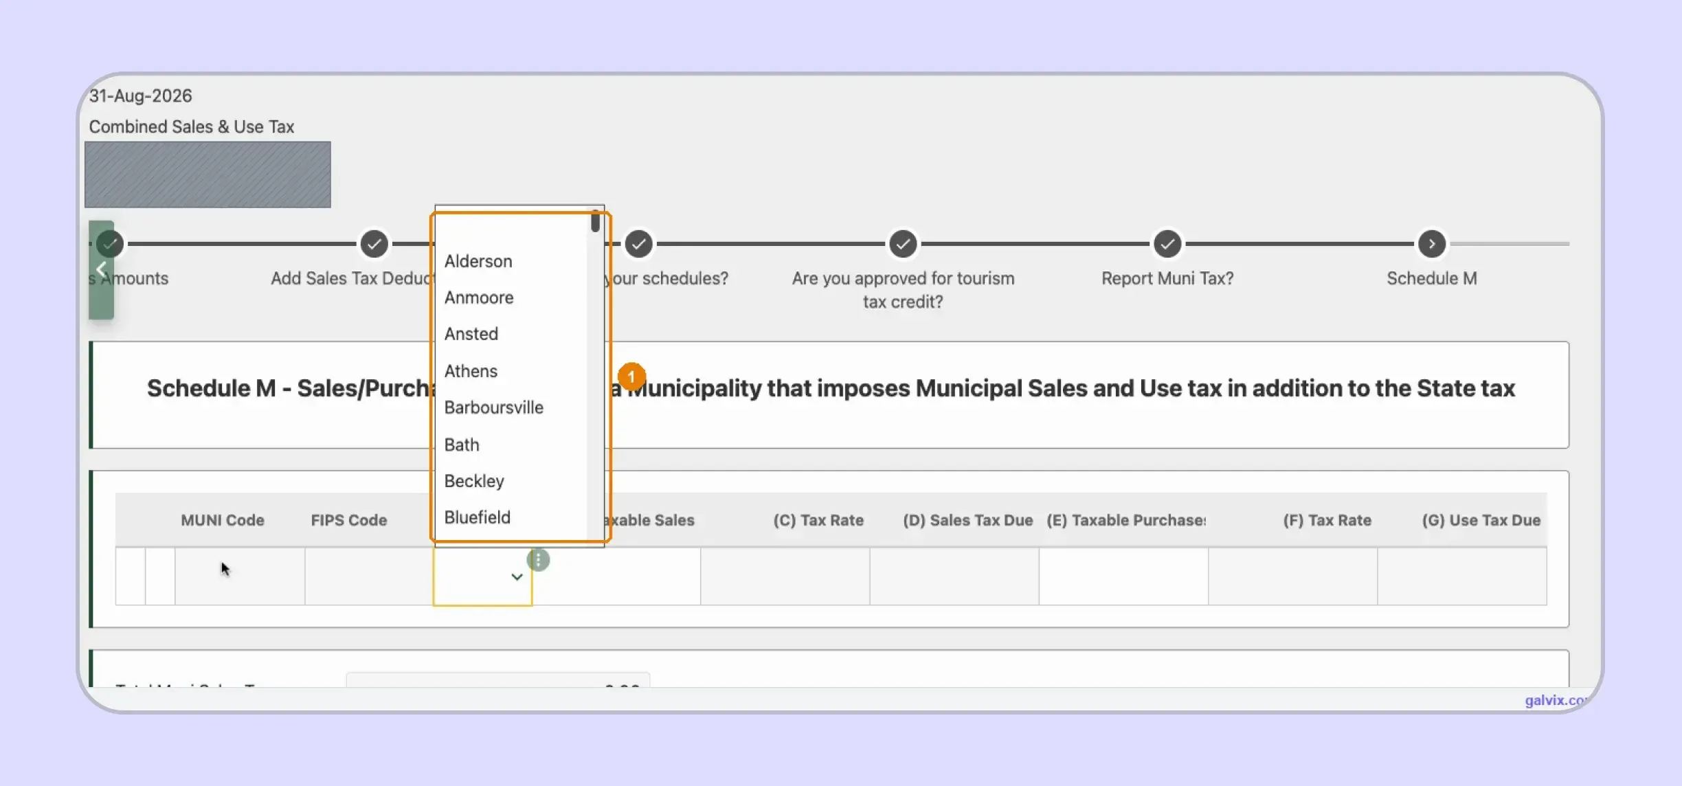Pick Beckley from the dropdown list
Screen dimensions: 1682x786
tap(473, 481)
